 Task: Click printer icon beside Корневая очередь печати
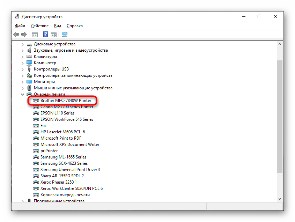36,195
